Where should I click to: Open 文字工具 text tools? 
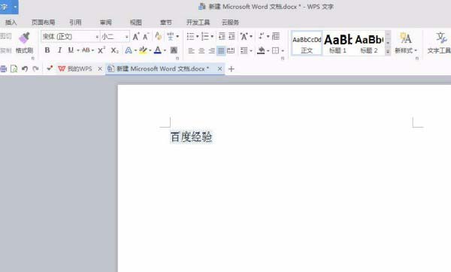tap(439, 44)
